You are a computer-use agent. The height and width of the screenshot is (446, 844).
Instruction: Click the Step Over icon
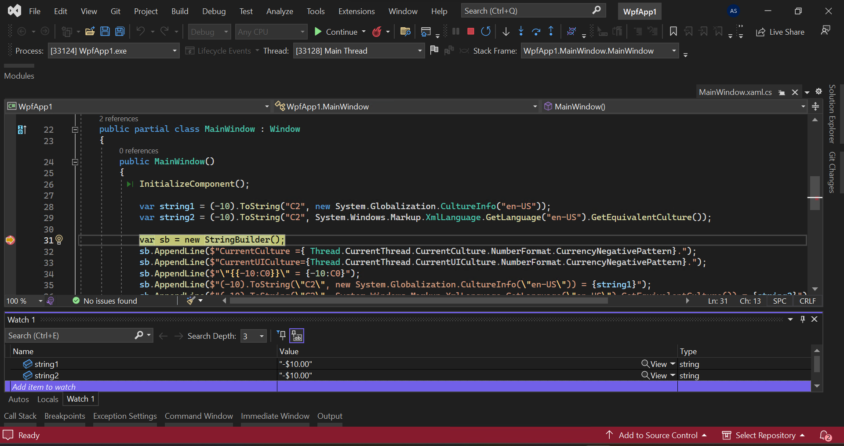tap(536, 32)
